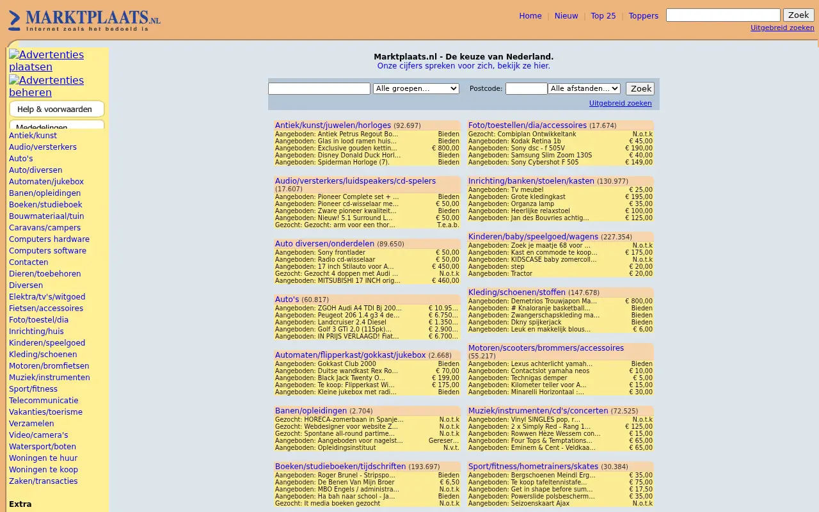
Task: Click the listing 'Aangeboden: Kodak Retina 1b'
Action: point(514,141)
